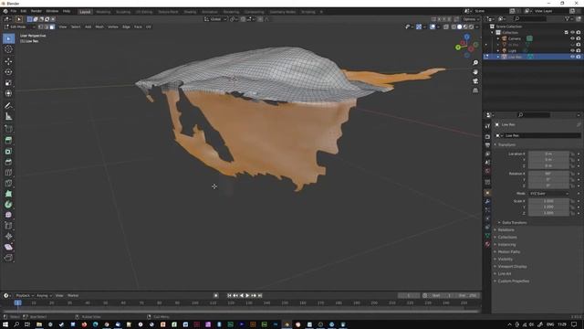Select the Poly Build tool

coord(8,194)
